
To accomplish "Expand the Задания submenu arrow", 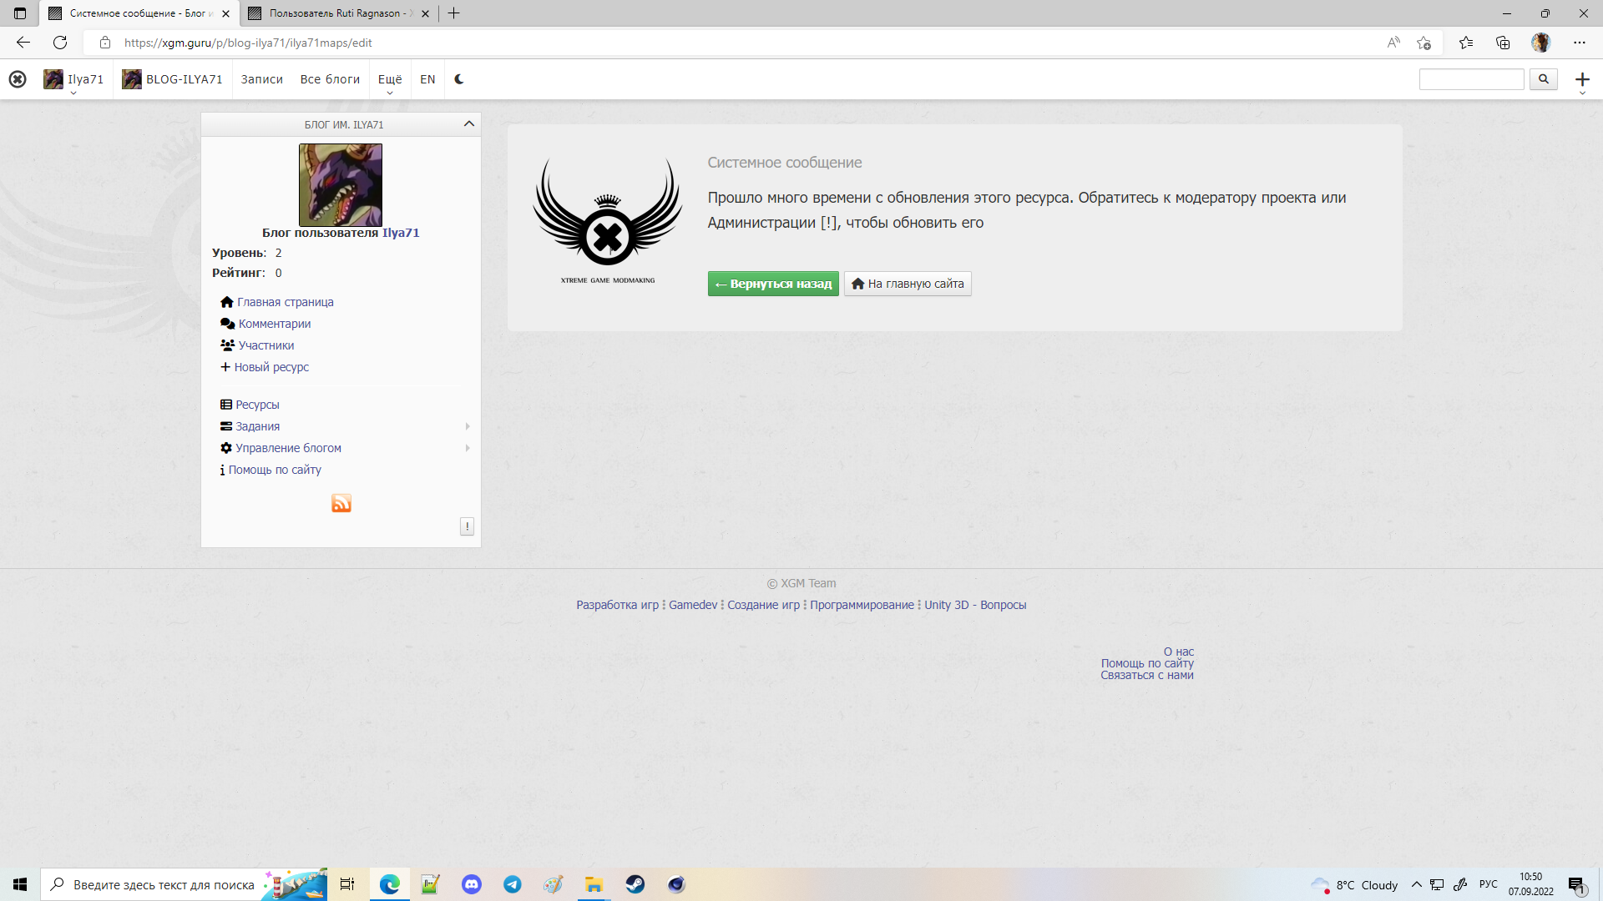I will tap(468, 426).
